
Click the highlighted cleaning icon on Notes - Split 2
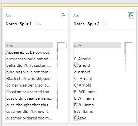tap(131, 15)
